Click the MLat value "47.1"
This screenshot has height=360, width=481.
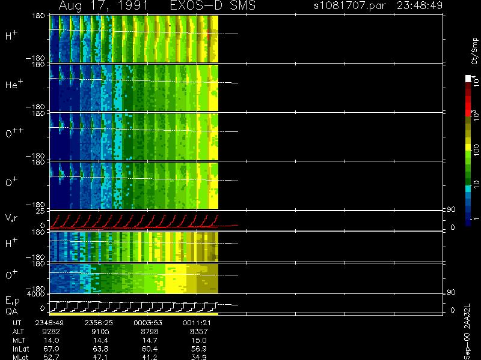coord(100,357)
